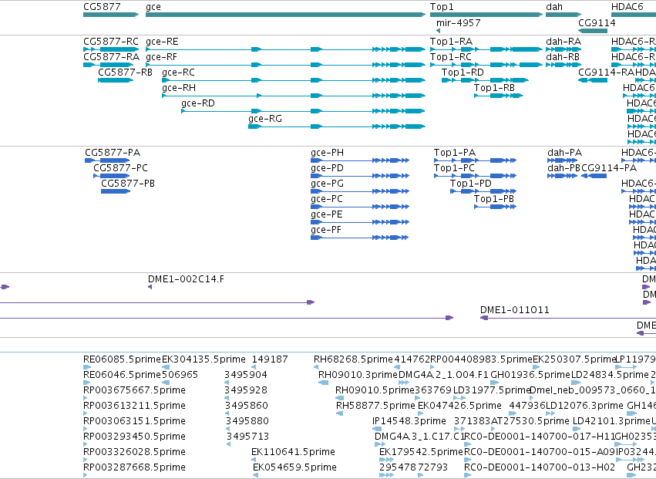Viewport: 656px width, 479px height.
Task: Select the DME1-002C14.F clone label
Action: point(187,279)
